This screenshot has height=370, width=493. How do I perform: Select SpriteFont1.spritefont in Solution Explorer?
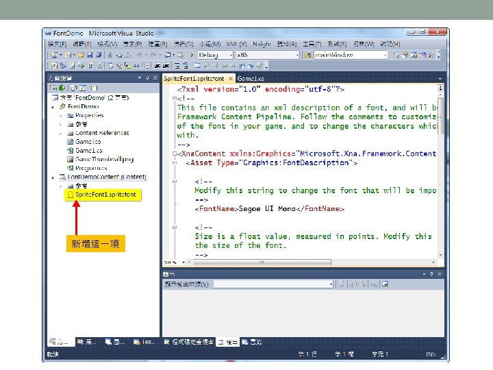pos(105,195)
